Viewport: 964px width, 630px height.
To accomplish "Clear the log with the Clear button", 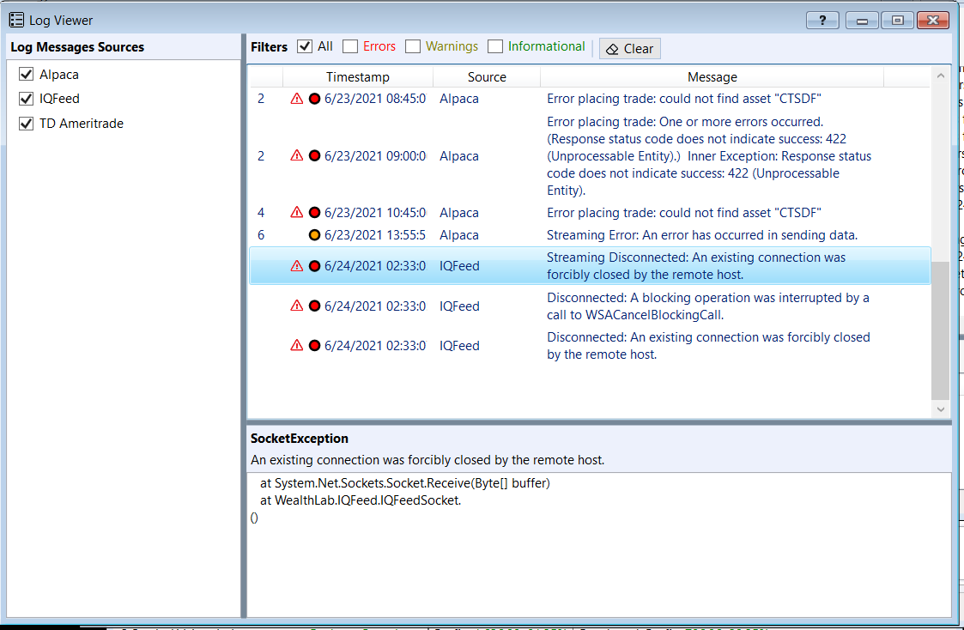I will (x=629, y=49).
